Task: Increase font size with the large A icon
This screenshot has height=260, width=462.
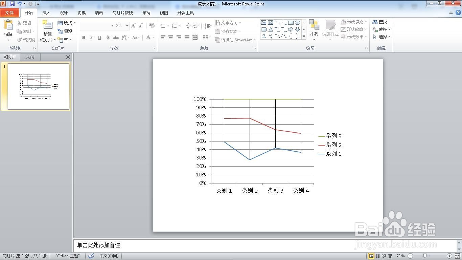Action: [133, 26]
